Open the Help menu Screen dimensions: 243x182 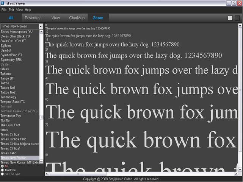[x=28, y=10]
